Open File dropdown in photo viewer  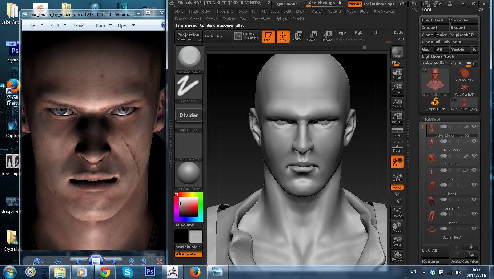click(35, 25)
